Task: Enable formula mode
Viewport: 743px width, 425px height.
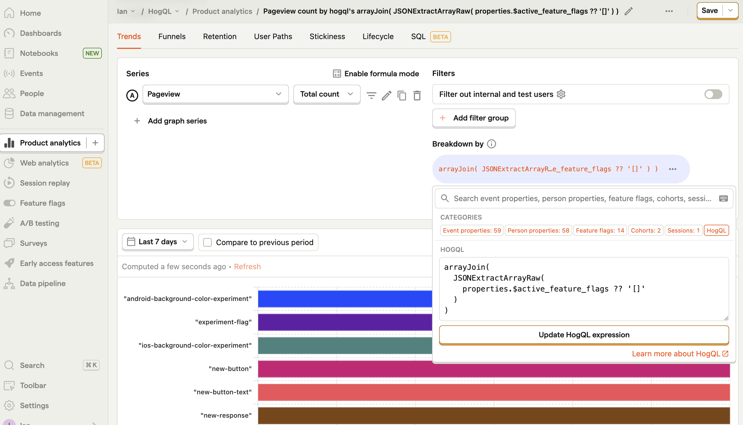Action: click(x=376, y=74)
